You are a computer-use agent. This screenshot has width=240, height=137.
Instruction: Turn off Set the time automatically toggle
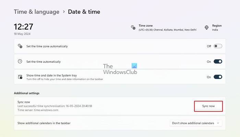click(x=218, y=61)
